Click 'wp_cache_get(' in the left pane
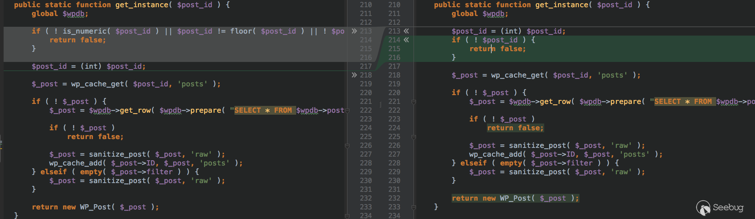This screenshot has width=755, height=219. point(100,84)
